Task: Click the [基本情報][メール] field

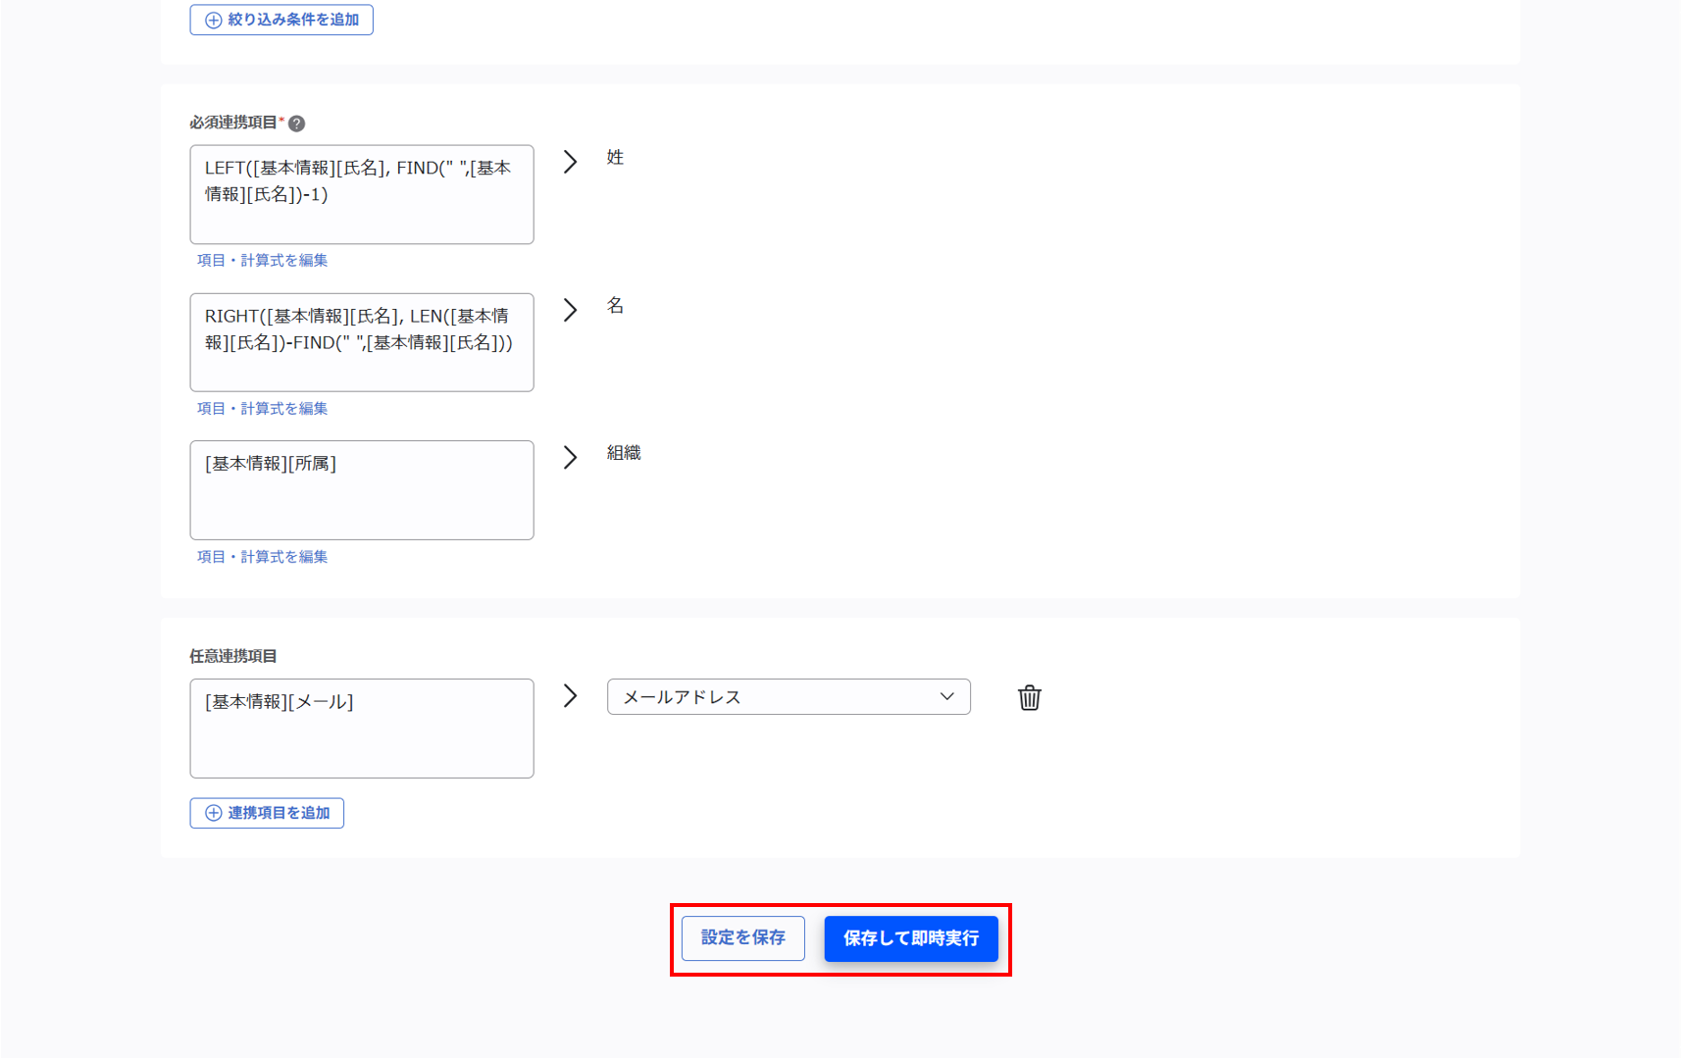Action: coord(361,729)
